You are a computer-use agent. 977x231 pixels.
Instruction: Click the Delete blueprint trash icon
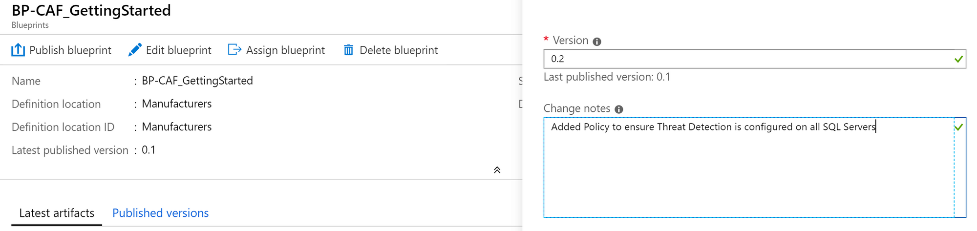[348, 50]
